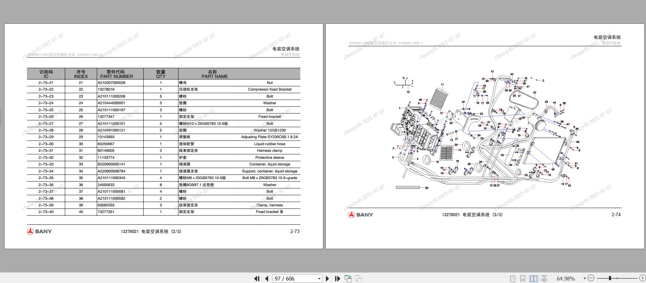The image size is (646, 283).
Task: Click the zoom out minus button
Action: point(591,278)
